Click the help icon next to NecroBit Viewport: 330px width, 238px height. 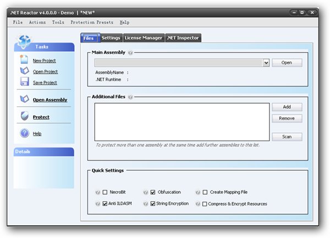coord(98,192)
